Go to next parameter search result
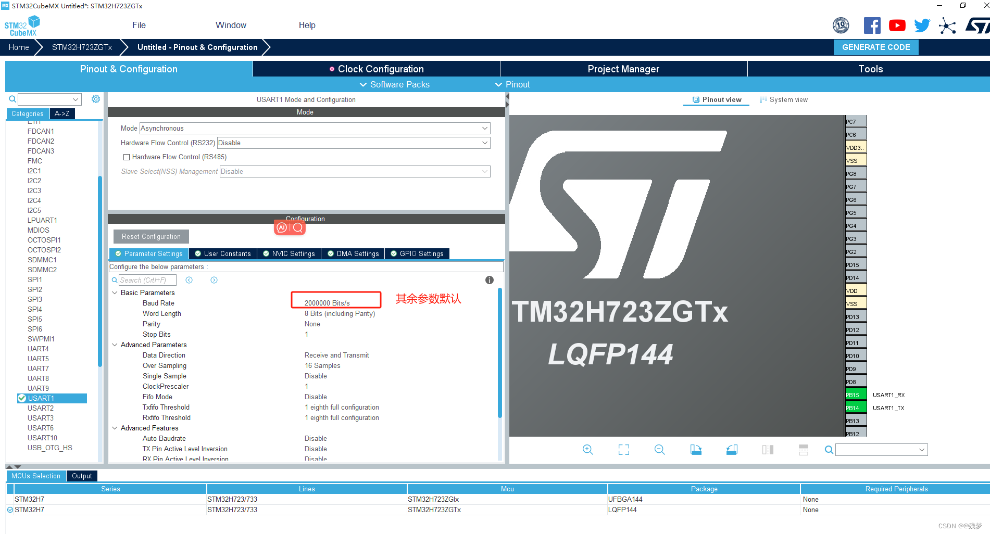The image size is (990, 534). click(x=214, y=280)
